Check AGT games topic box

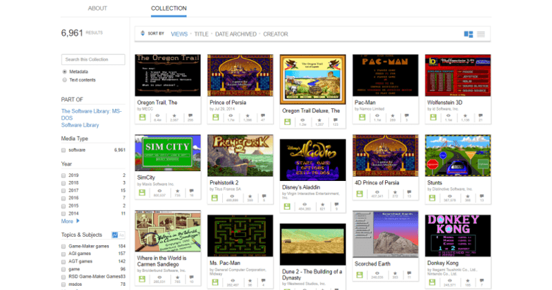pos(63,262)
